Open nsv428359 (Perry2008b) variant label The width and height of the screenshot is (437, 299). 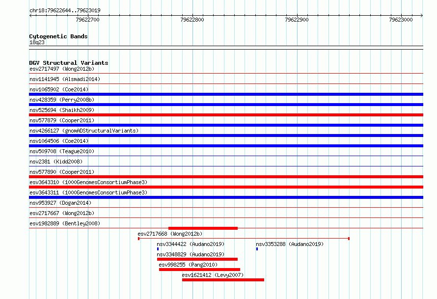62,100
